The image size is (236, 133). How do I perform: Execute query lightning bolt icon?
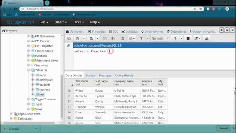tap(175, 38)
